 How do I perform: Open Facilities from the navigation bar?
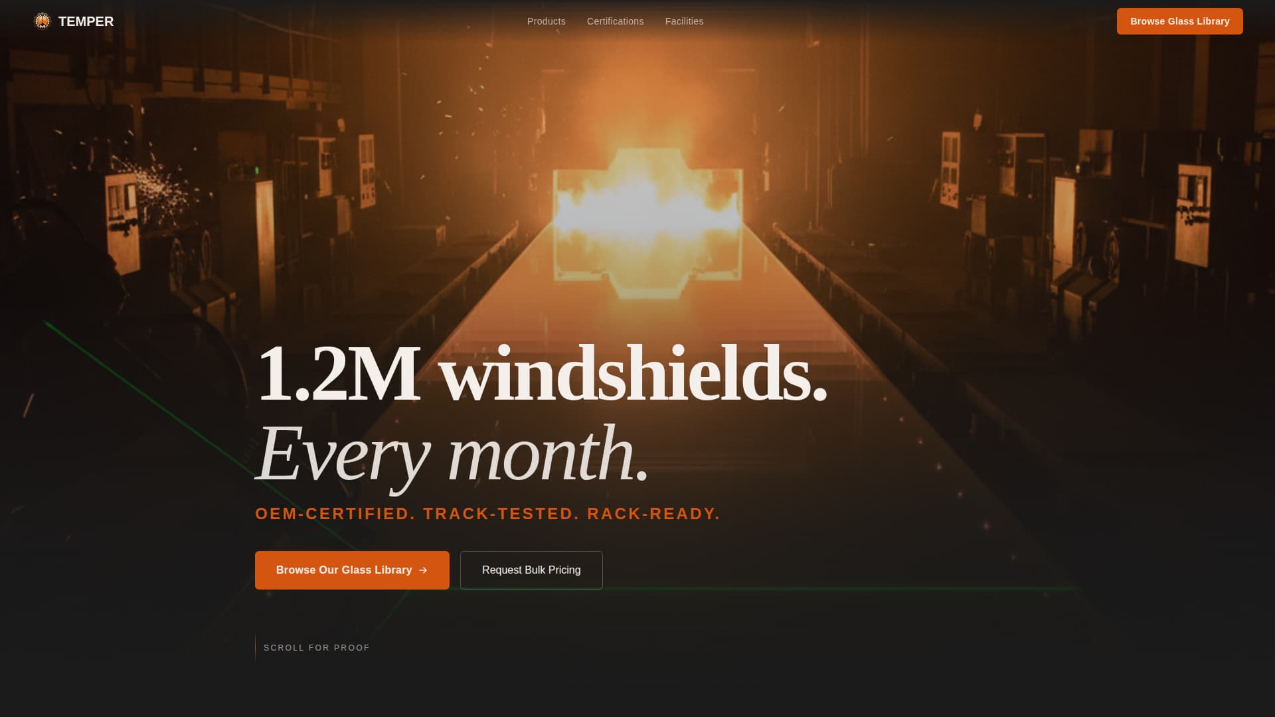(x=684, y=21)
